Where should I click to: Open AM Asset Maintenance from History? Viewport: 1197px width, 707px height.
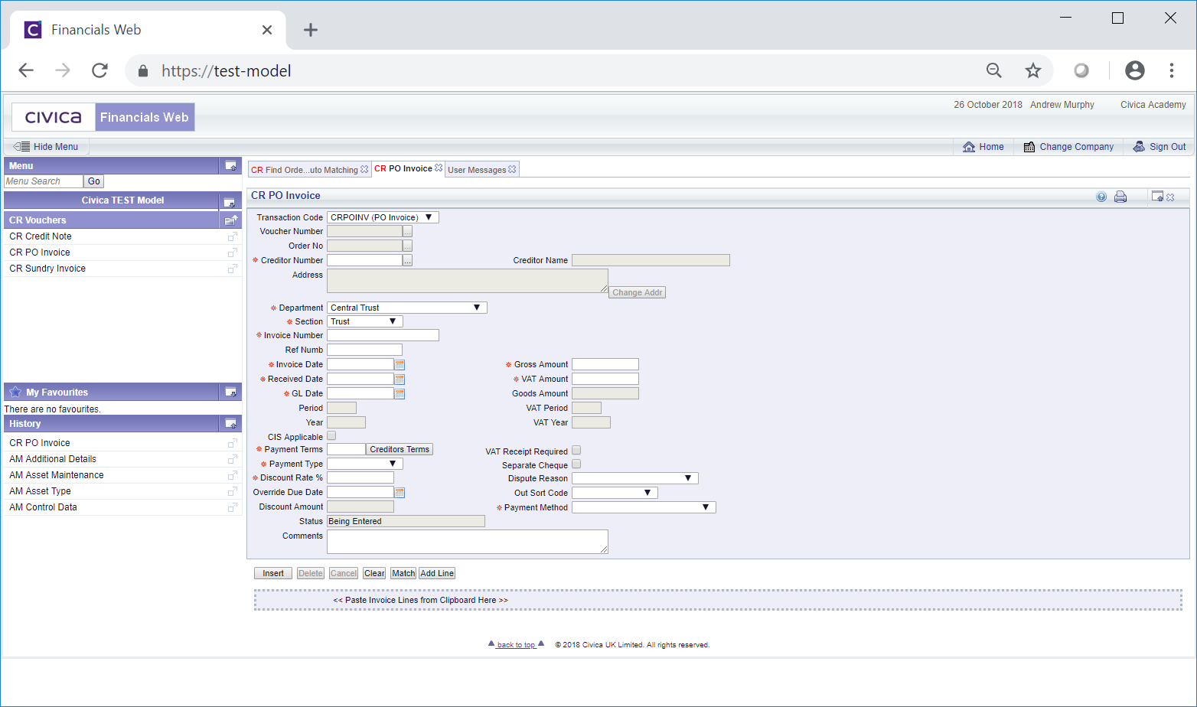click(x=57, y=475)
